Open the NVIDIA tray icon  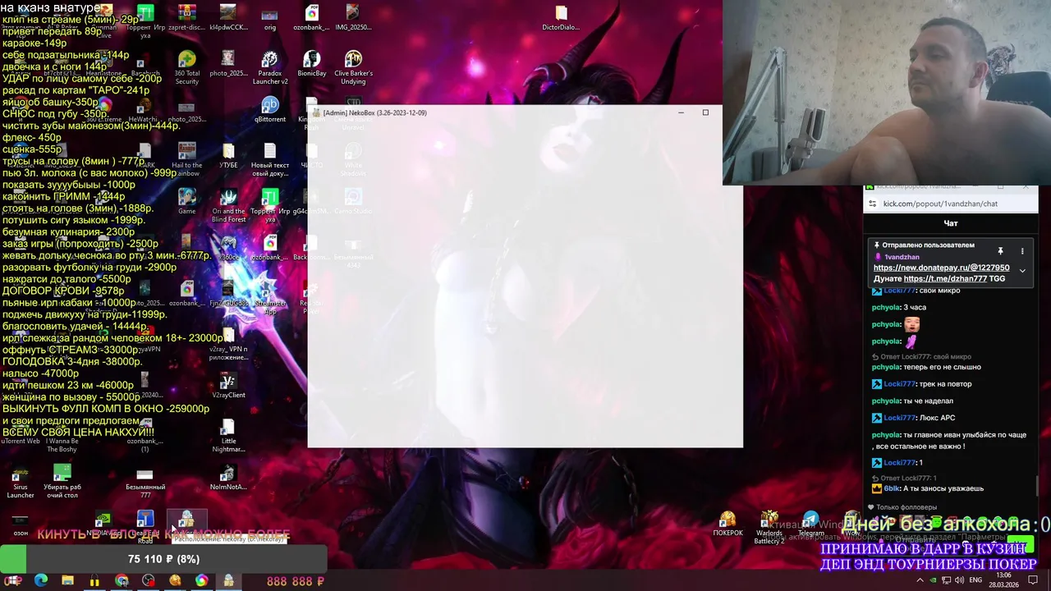(x=934, y=580)
